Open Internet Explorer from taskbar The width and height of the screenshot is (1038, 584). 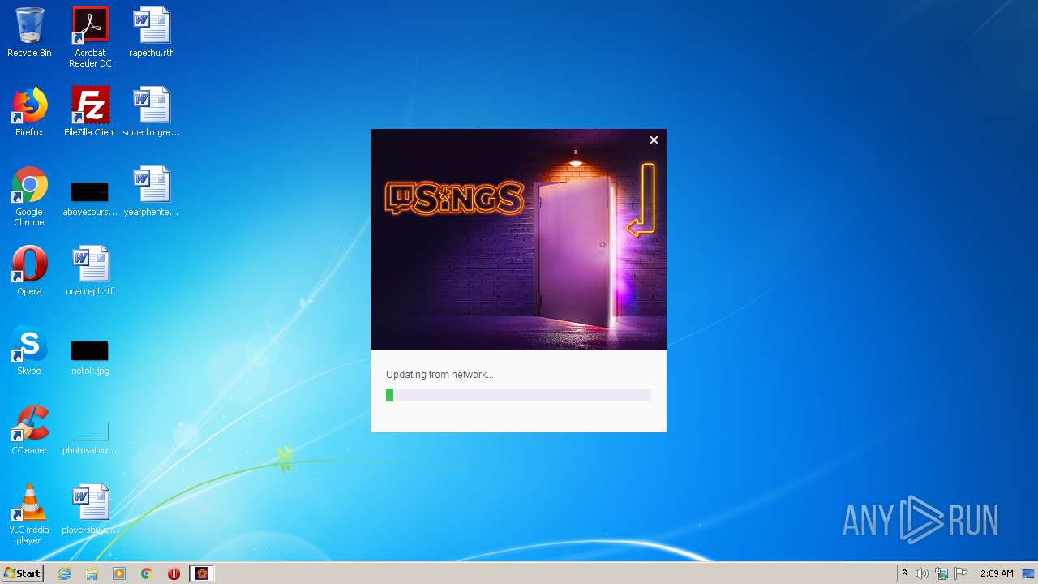(65, 573)
